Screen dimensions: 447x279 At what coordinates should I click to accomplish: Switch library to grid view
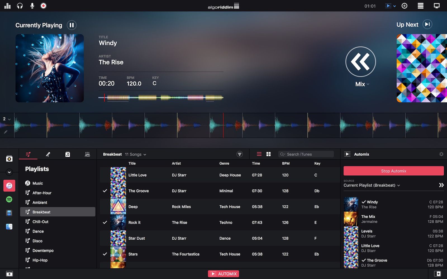point(268,154)
